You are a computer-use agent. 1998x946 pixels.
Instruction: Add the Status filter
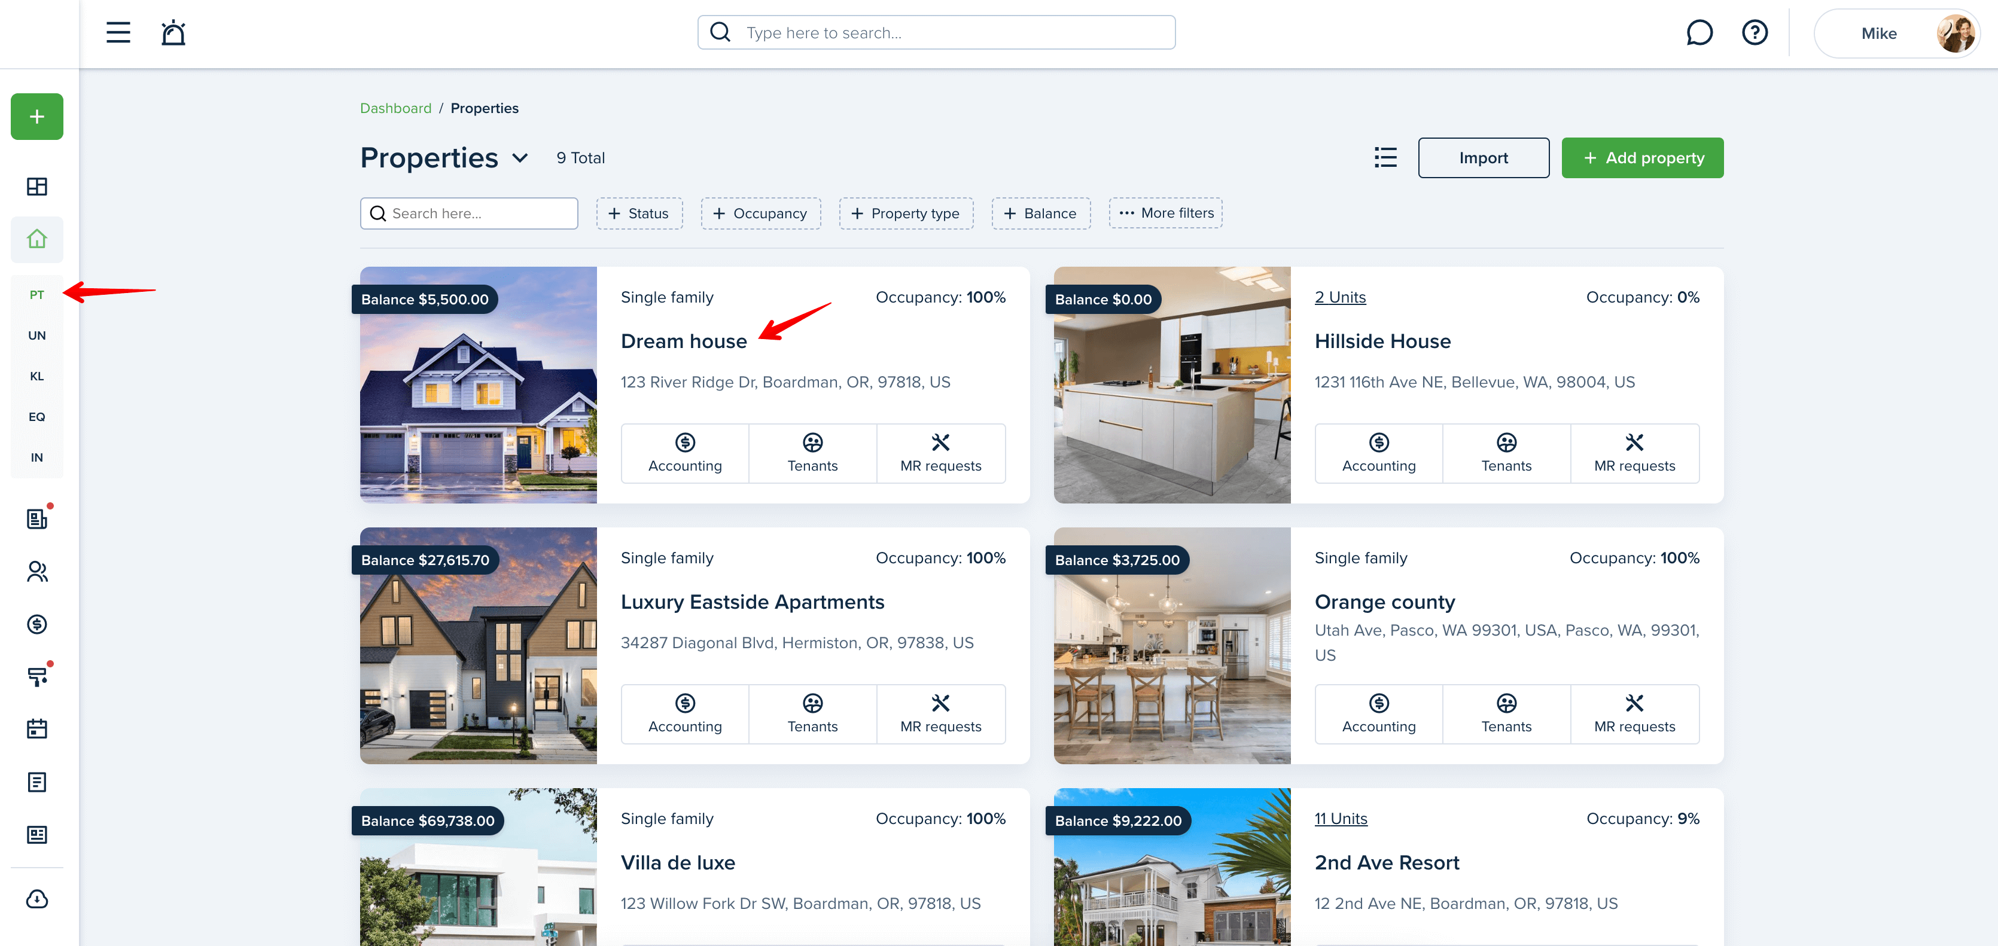click(x=639, y=213)
